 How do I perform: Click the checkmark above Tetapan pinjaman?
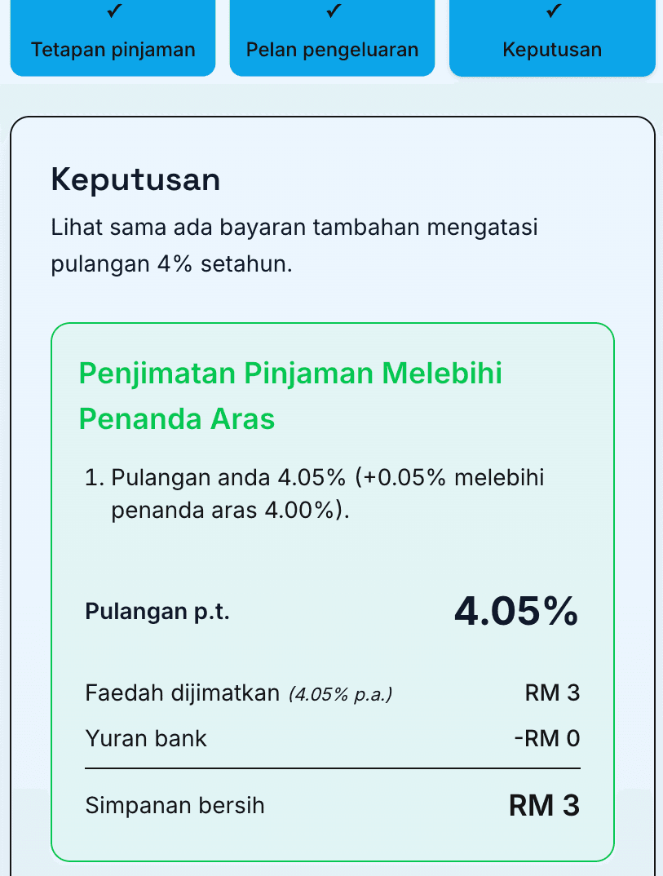point(113,11)
